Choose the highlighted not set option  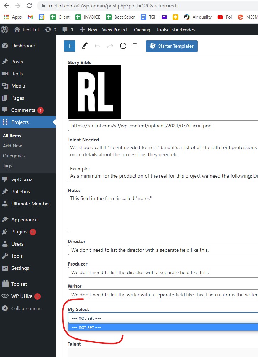[x=163, y=327]
